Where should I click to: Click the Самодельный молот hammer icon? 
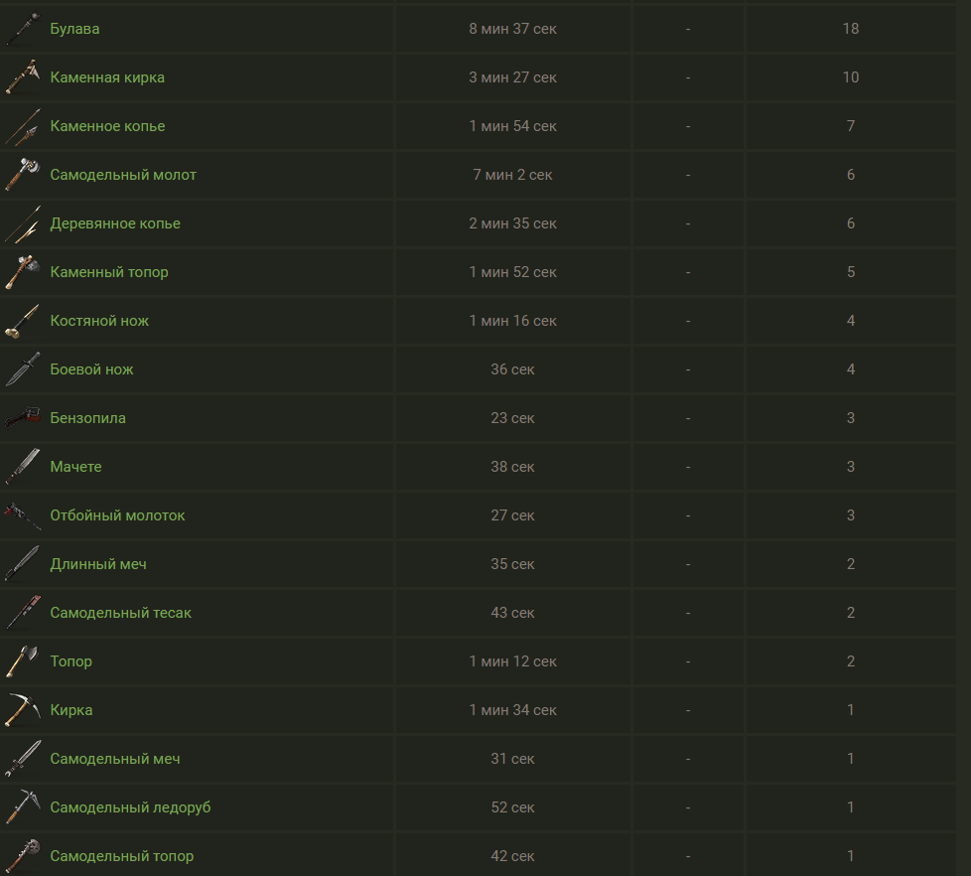point(23,175)
